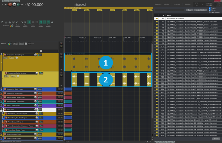
Task: Mute the Accessories Chain Project track
Action: (58, 89)
